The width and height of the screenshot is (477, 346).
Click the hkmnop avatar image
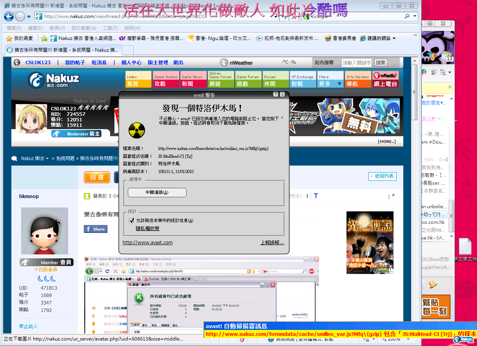pyautogui.click(x=45, y=231)
